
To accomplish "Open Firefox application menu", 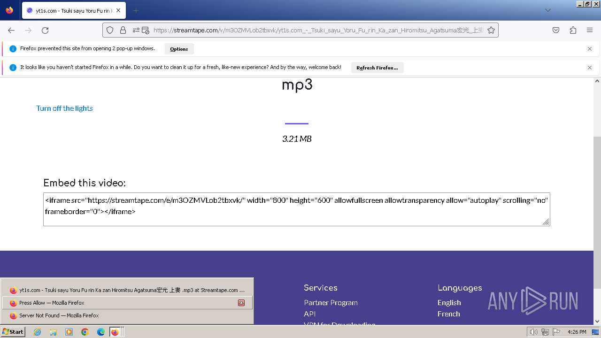I will click(x=590, y=30).
